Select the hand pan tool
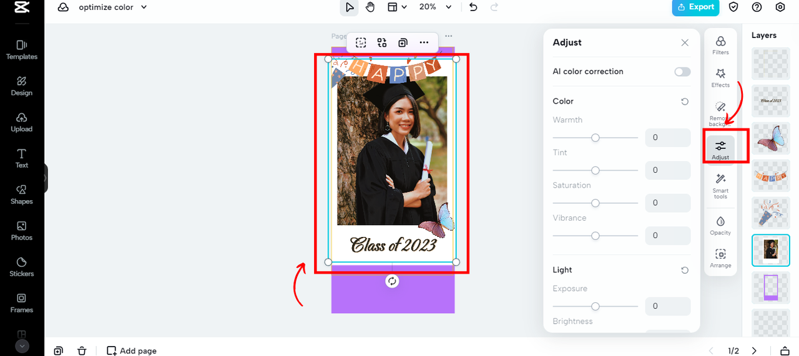 tap(370, 7)
